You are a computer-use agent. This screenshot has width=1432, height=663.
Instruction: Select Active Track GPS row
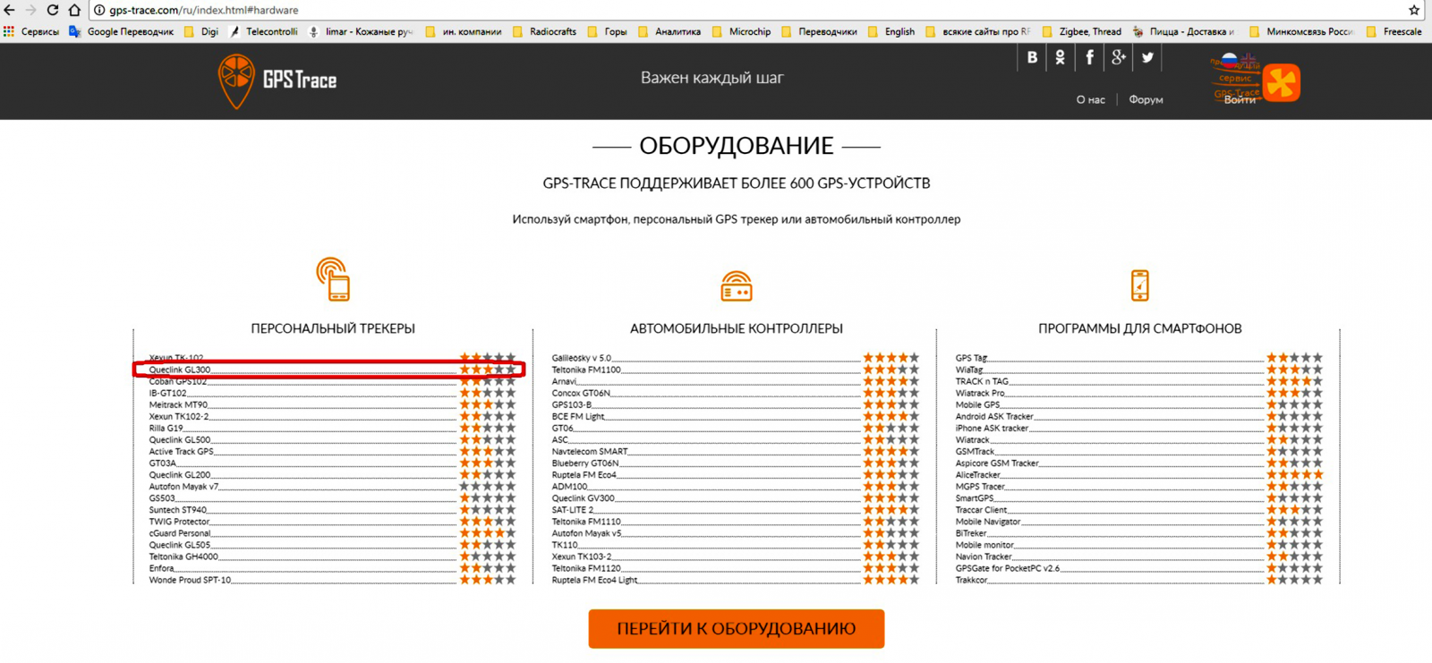332,451
